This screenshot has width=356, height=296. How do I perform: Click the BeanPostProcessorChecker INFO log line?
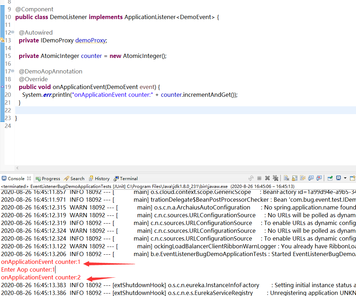[x=179, y=200]
